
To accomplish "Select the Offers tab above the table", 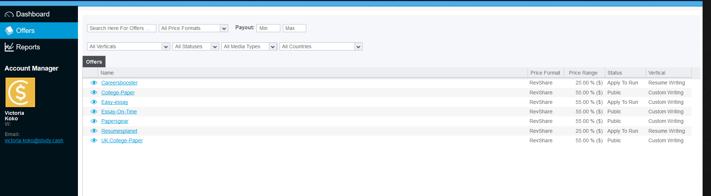I will 94,62.
